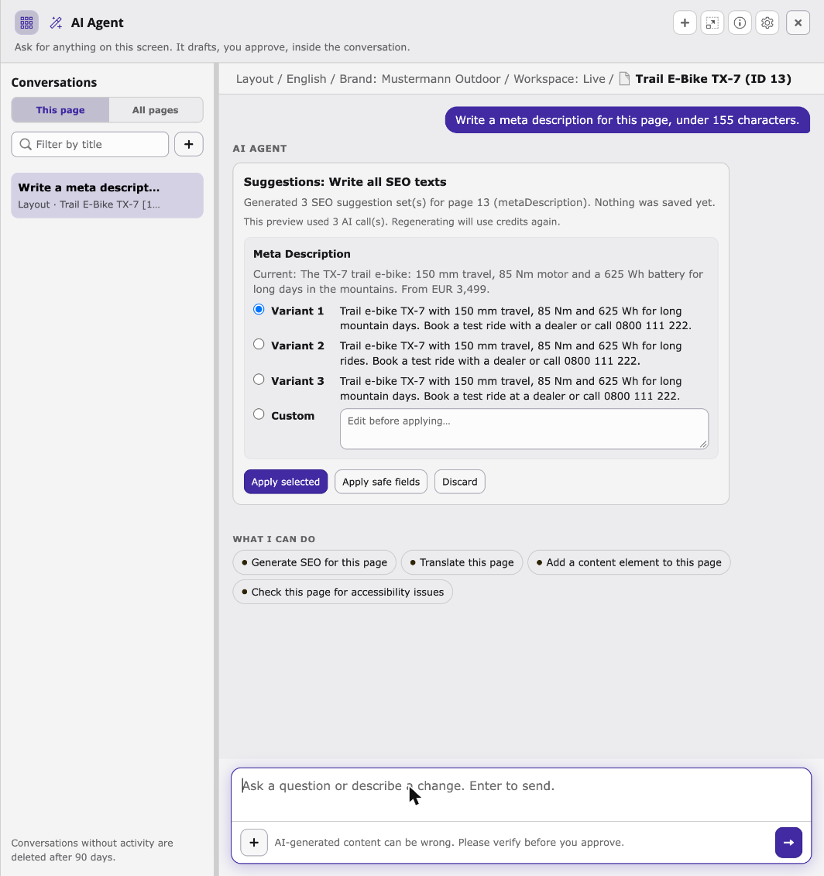Close the AI Agent panel
824x876 pixels.
click(798, 23)
